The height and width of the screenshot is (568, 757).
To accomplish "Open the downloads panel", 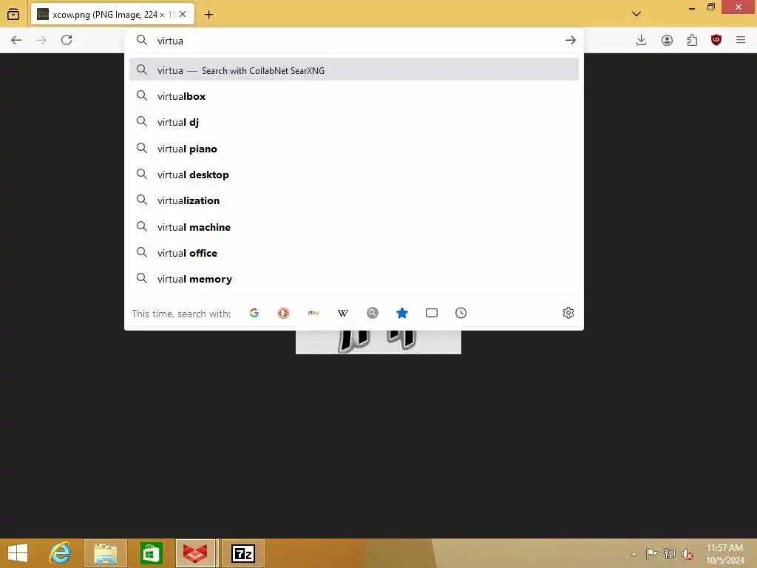I will [641, 40].
